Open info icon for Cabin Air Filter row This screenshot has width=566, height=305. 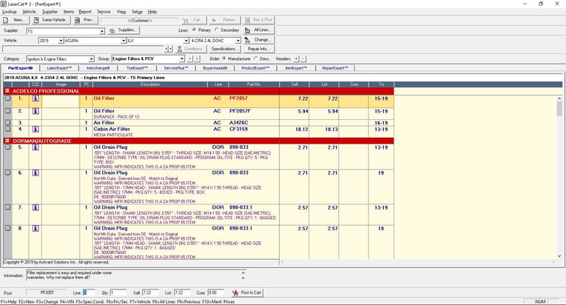pyautogui.click(x=36, y=130)
